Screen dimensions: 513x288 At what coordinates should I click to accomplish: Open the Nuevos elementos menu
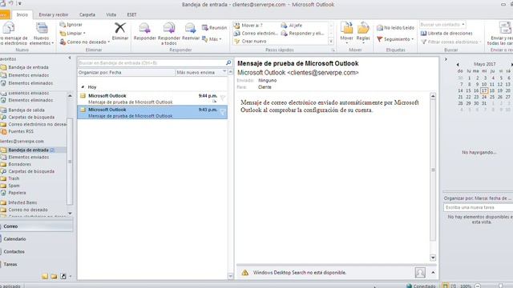click(42, 34)
